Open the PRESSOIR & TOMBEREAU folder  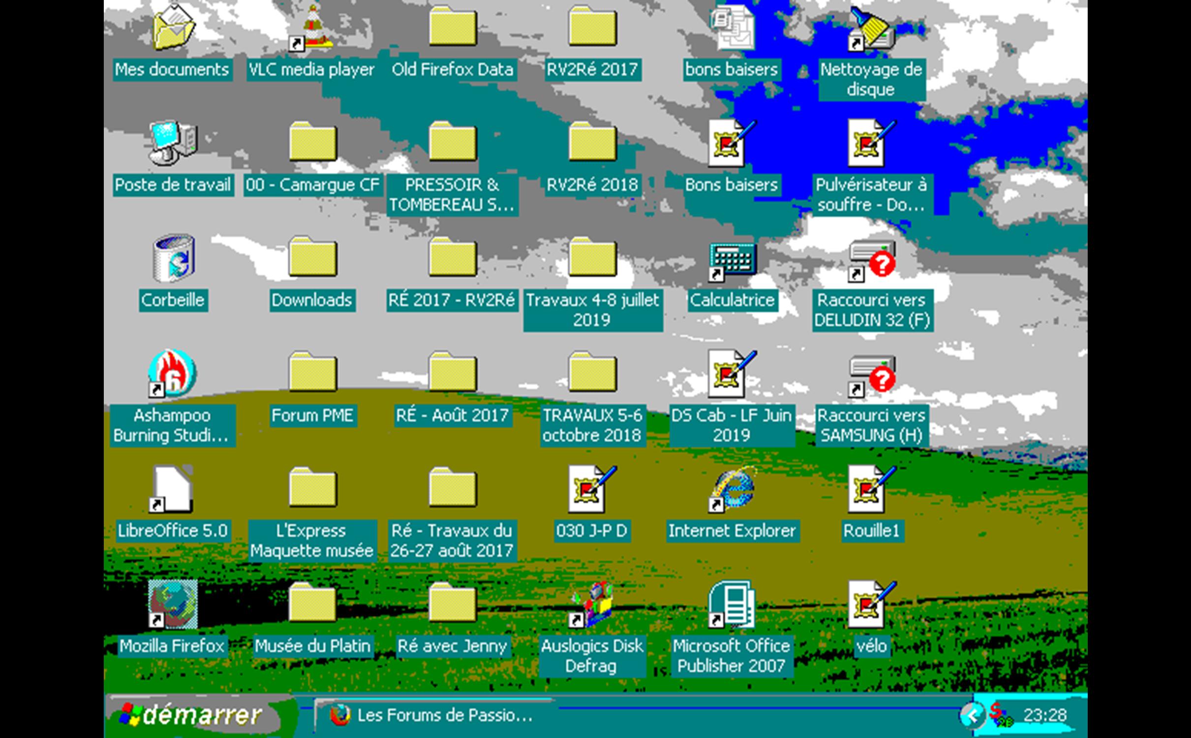tap(452, 142)
